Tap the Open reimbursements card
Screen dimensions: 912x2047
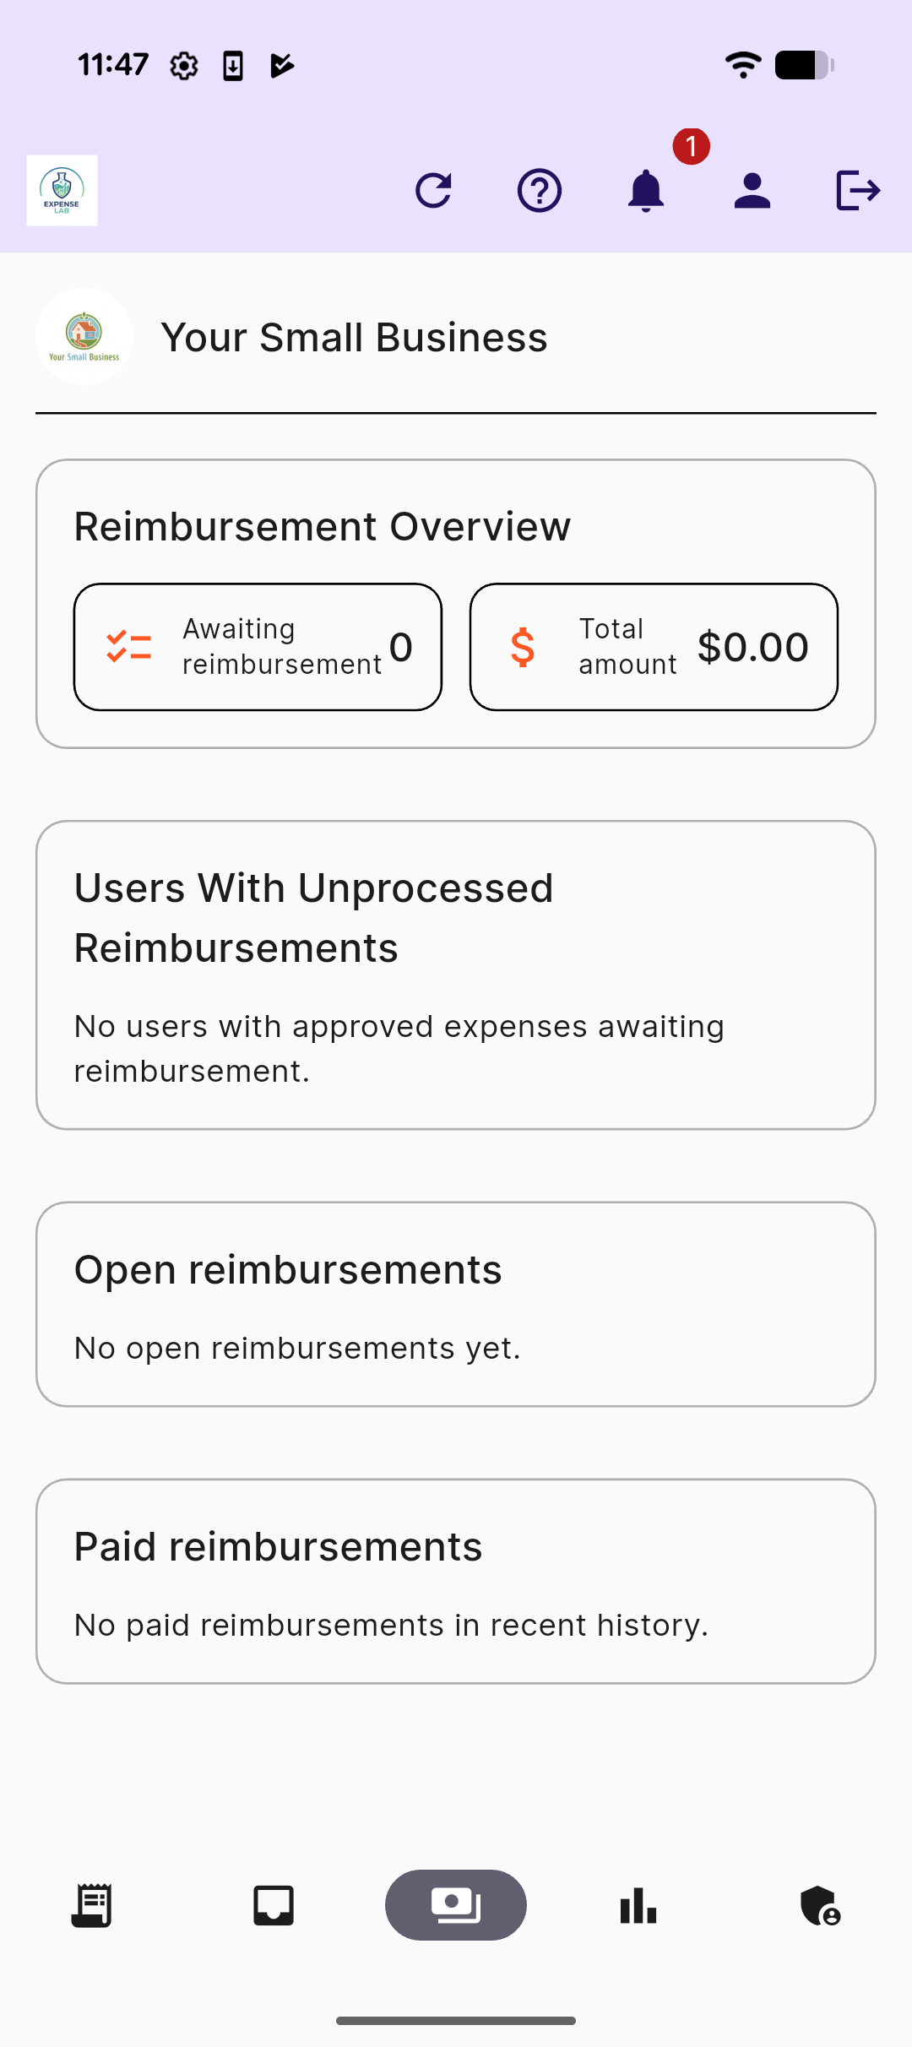coord(456,1304)
